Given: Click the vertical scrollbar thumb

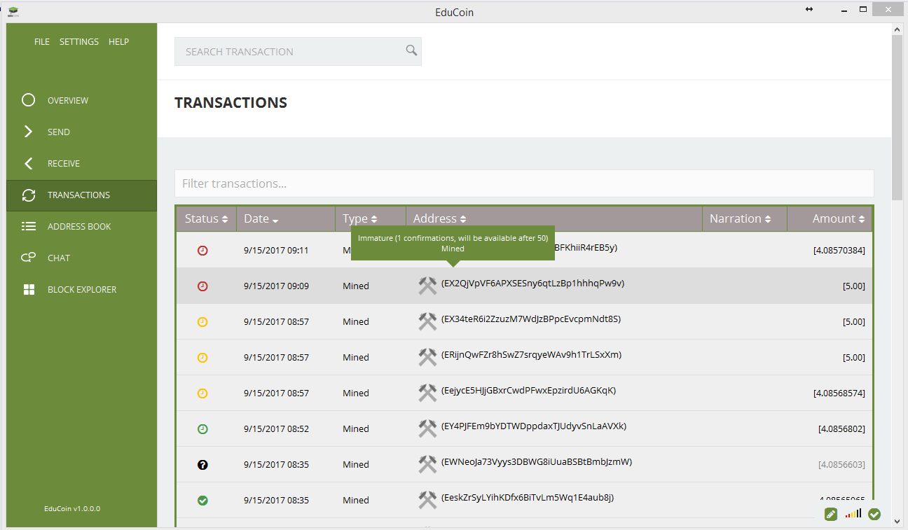Looking at the screenshot, I should pyautogui.click(x=897, y=118).
